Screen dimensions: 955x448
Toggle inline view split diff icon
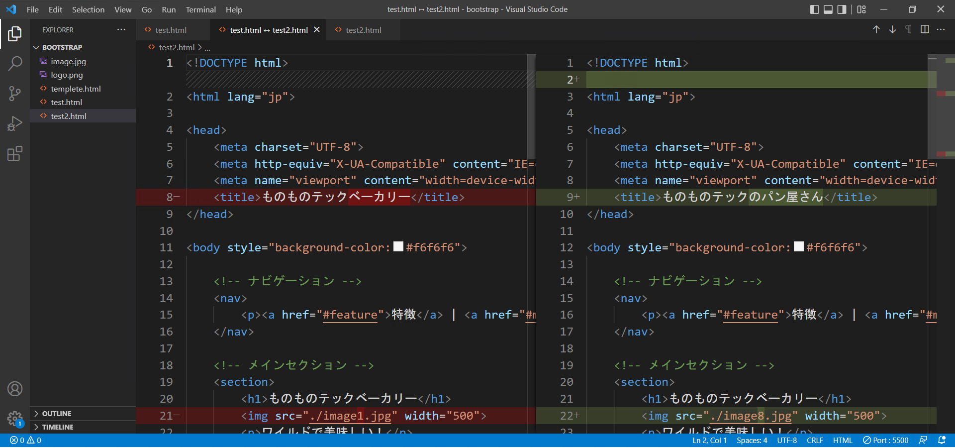[x=925, y=29]
